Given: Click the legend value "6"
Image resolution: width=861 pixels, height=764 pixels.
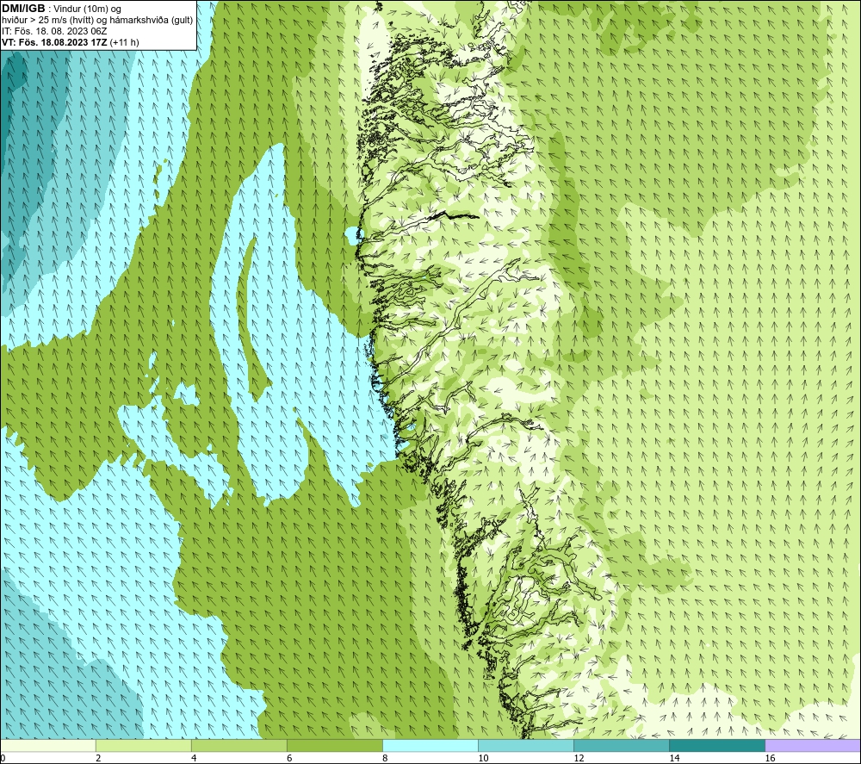Looking at the screenshot, I should coord(289,758).
